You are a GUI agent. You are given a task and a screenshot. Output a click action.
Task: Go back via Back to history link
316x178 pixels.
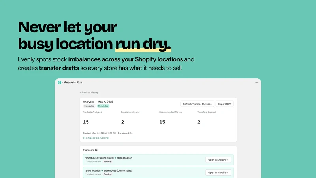coord(89,93)
